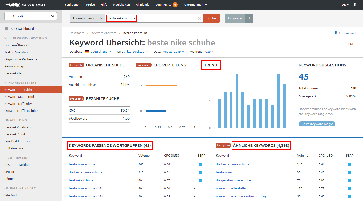
Task: Click the Total volume value 730
Action: pyautogui.click(x=353, y=88)
